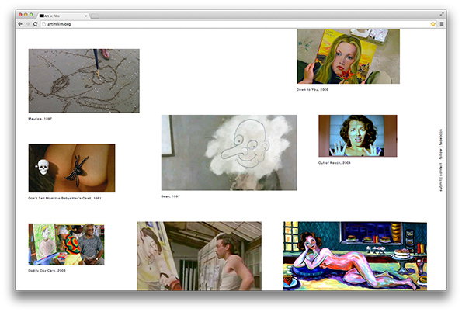
Task: Open the vertical submit link
Action: 441,185
